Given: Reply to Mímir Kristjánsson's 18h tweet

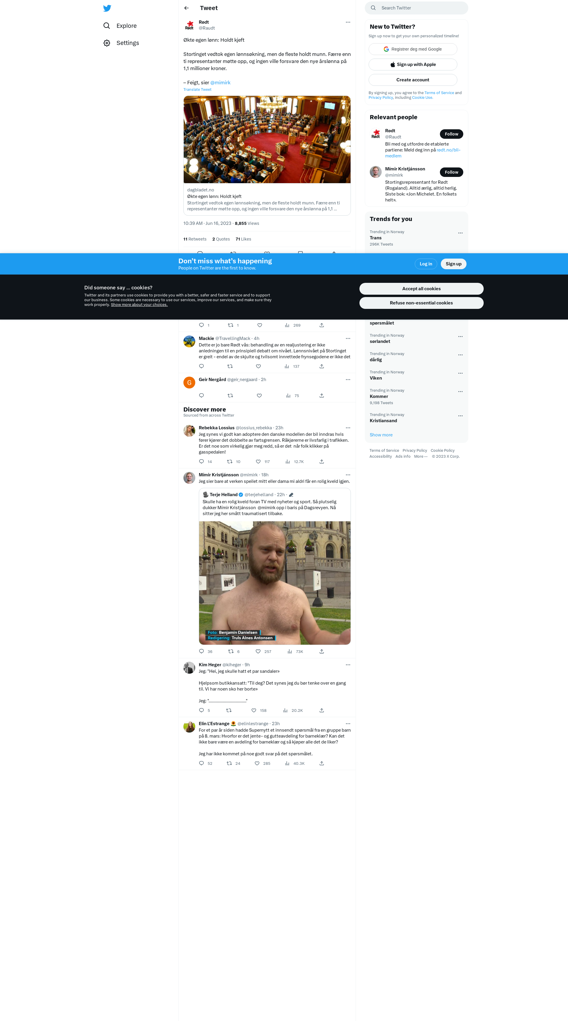Looking at the screenshot, I should [x=201, y=651].
